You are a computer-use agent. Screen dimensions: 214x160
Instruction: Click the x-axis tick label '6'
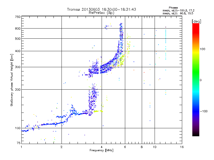125,147
